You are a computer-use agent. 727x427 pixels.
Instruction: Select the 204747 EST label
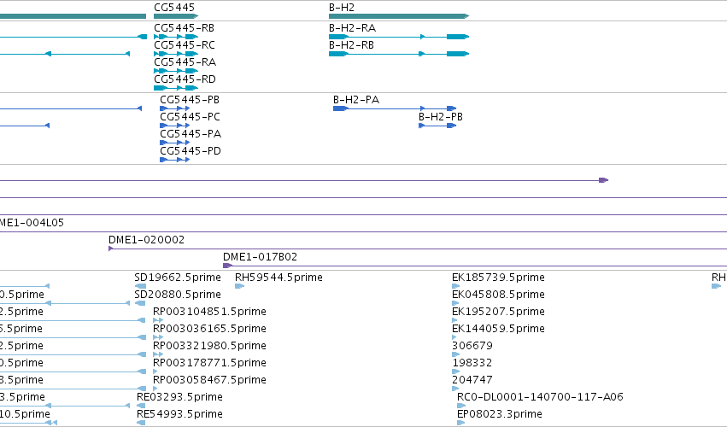point(472,381)
